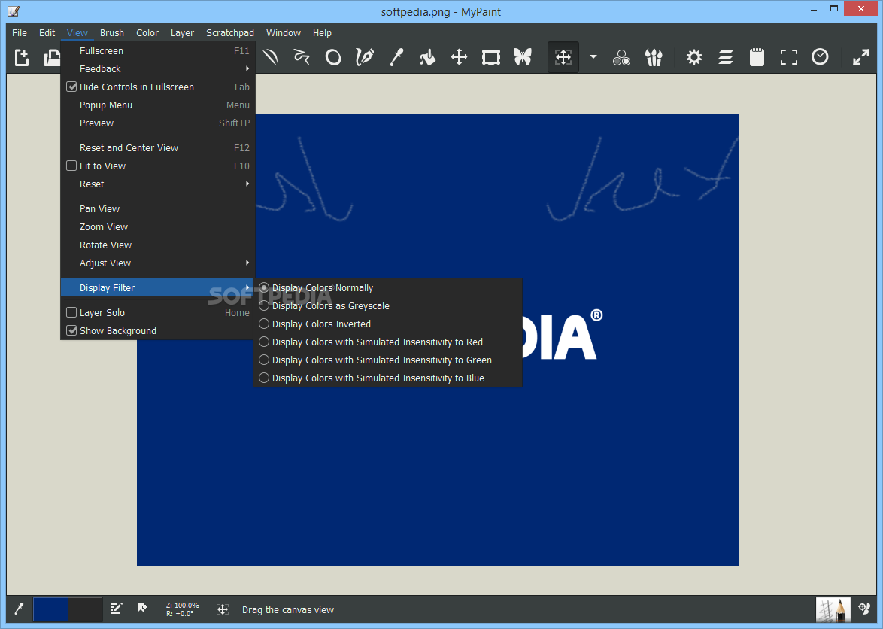Select Display Colors Inverted option
The width and height of the screenshot is (883, 629).
(x=387, y=324)
